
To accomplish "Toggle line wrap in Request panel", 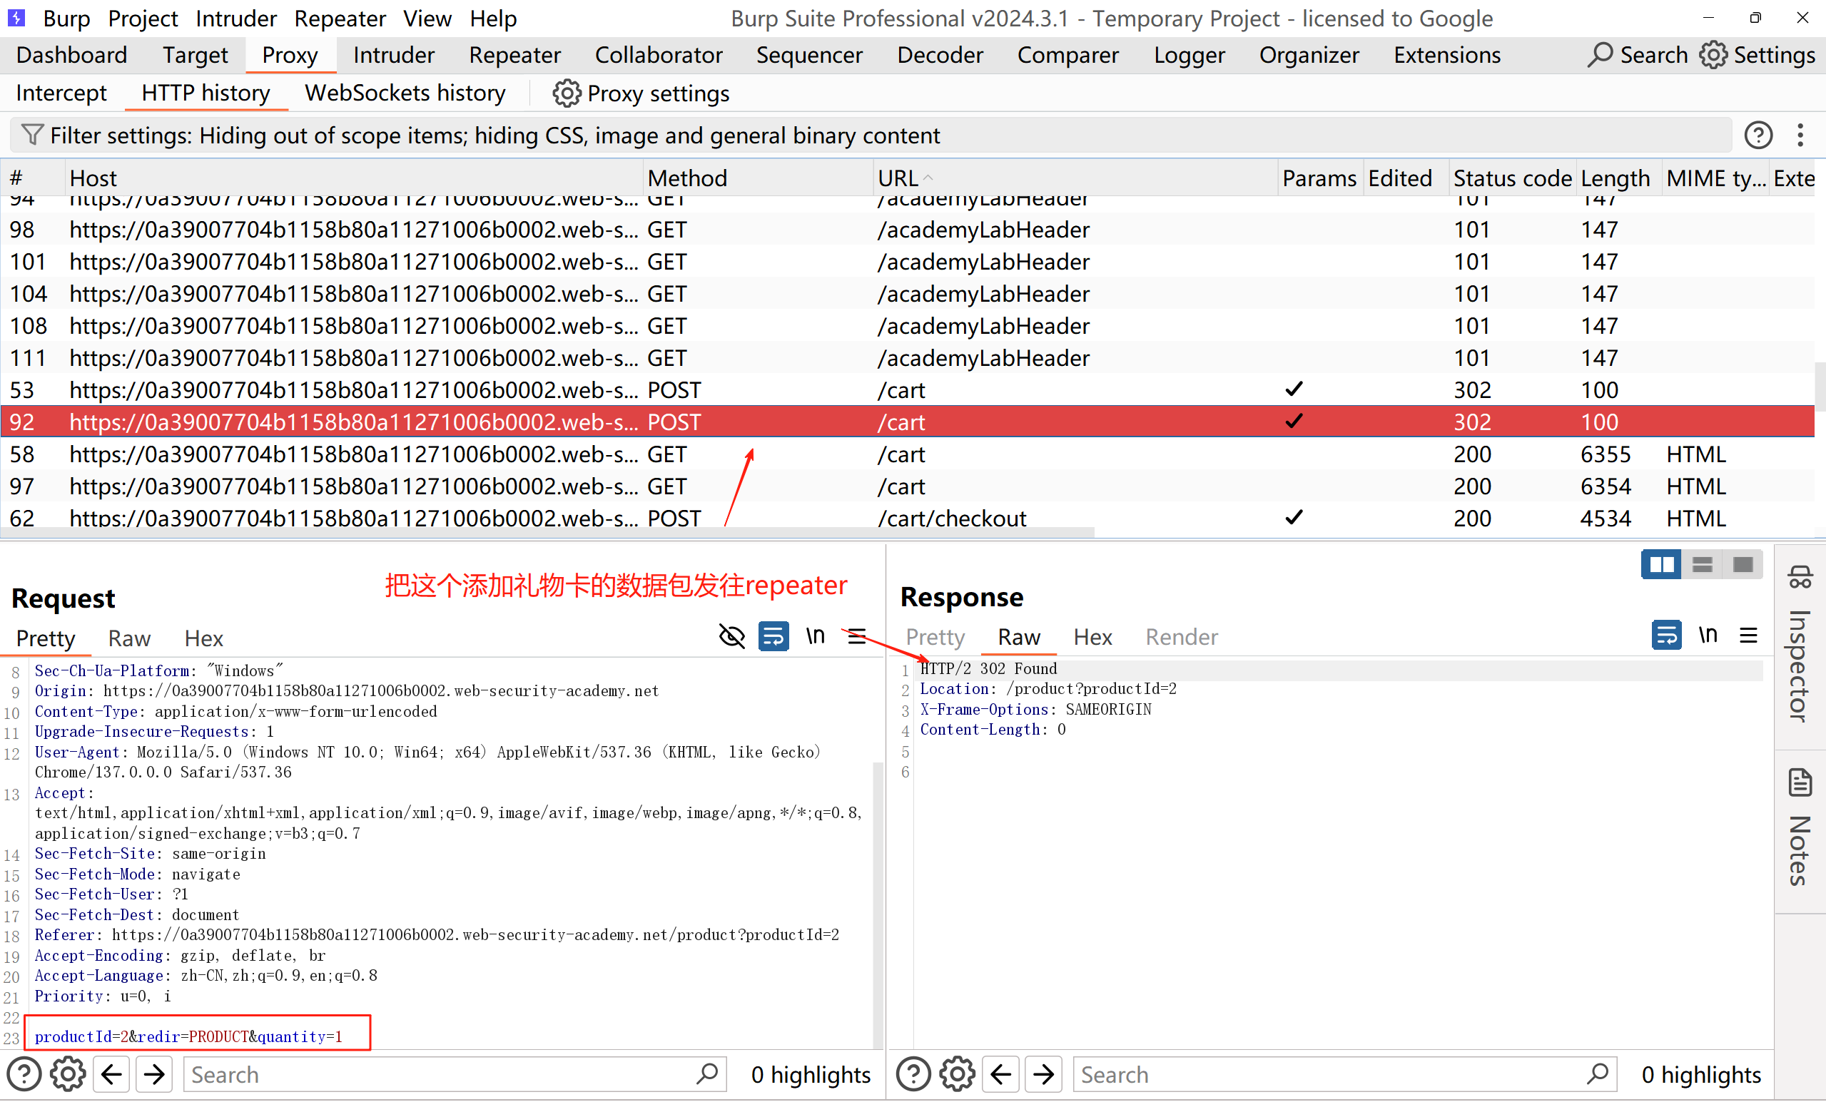I will 773,636.
